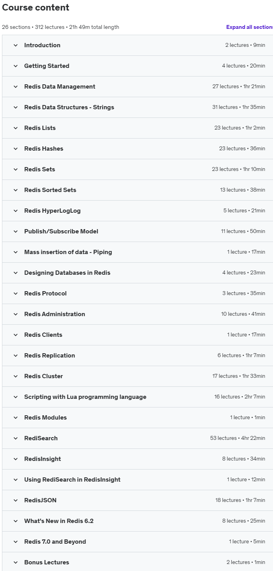Expand the Getting Started section chevron
273x571 pixels.
16,66
